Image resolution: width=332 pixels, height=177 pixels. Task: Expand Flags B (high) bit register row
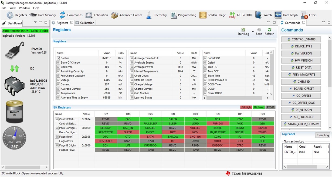pyautogui.click(x=57, y=145)
